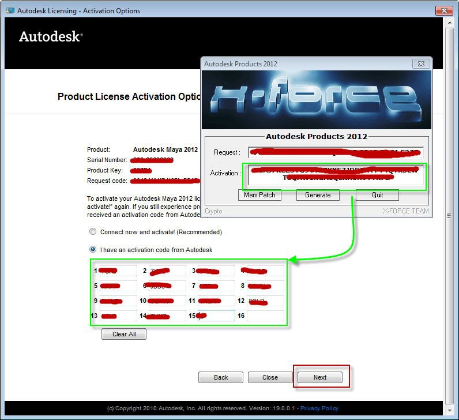Click activation code field 5
The width and height of the screenshot is (459, 420).
coord(118,286)
